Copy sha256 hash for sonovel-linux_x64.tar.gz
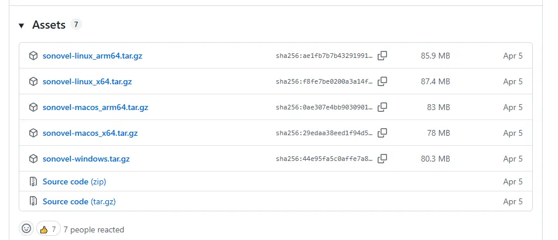 pos(382,81)
